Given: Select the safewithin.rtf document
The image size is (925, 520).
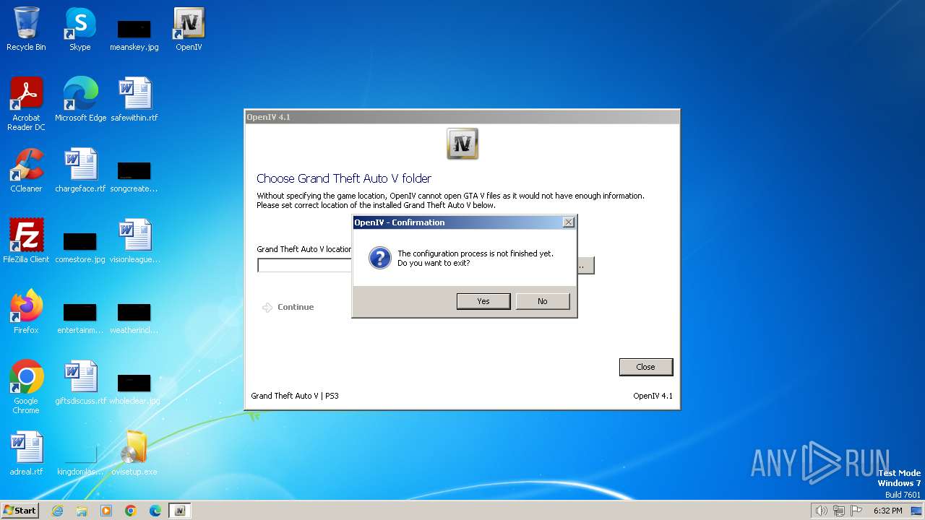Looking at the screenshot, I should (134, 100).
